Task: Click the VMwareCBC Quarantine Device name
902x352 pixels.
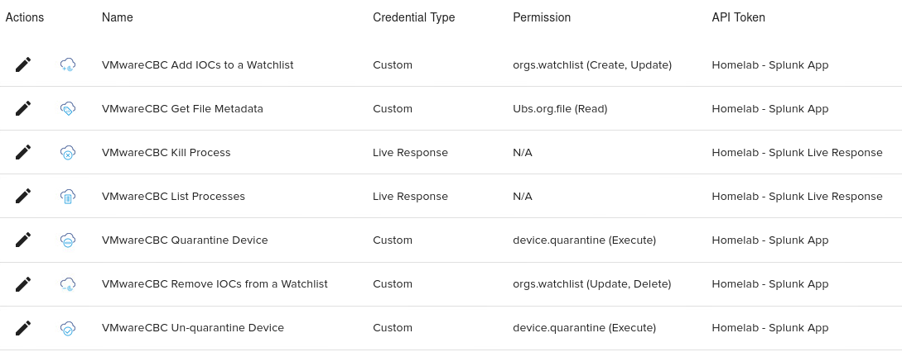Action: point(185,240)
